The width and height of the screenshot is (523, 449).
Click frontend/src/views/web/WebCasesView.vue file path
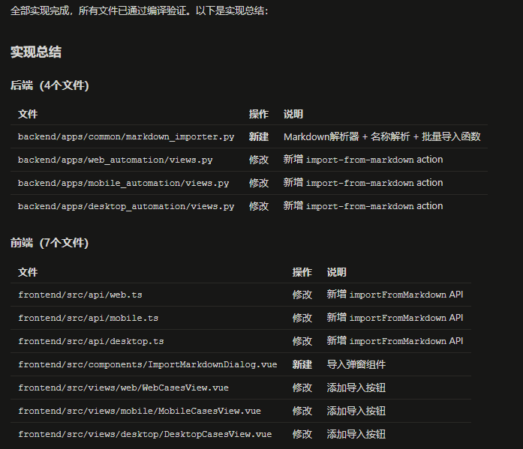coord(123,388)
